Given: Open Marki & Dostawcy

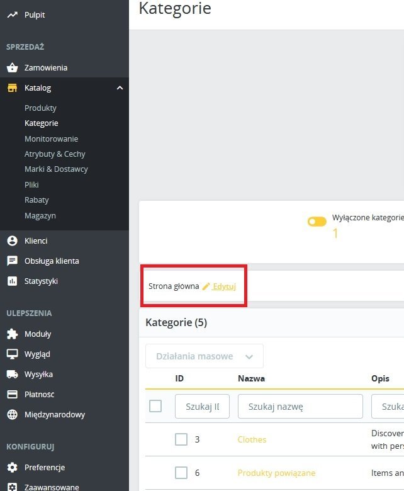Looking at the screenshot, I should (56, 169).
